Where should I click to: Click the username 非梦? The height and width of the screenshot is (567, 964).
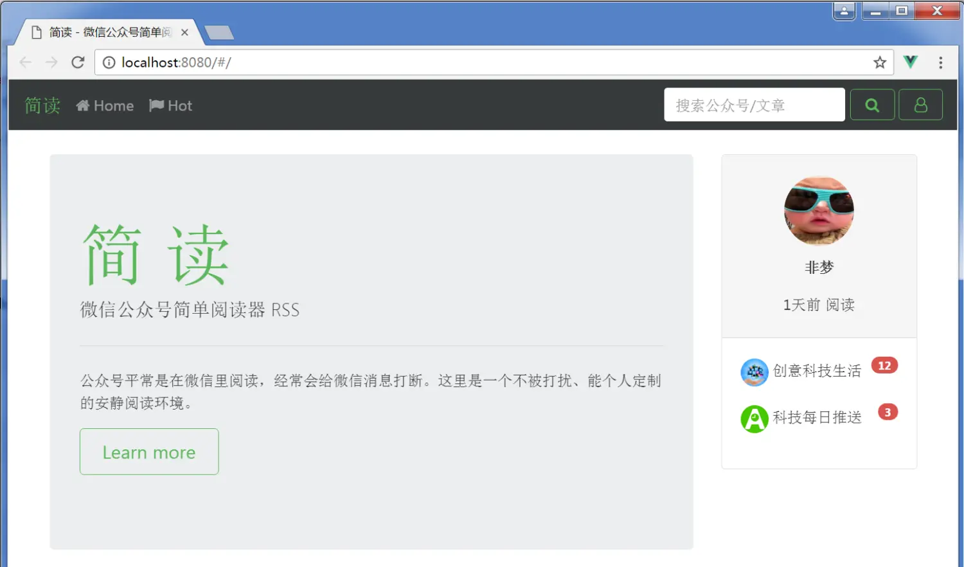pyautogui.click(x=819, y=267)
